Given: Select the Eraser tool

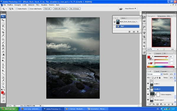Looking at the screenshot, I should 3,52.
